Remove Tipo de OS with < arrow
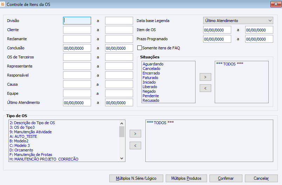282x185 pixels. point(135,145)
